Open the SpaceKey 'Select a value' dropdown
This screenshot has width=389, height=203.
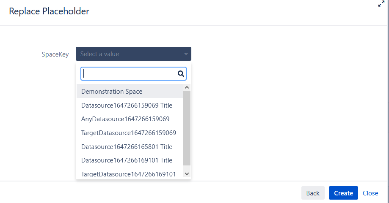tap(129, 54)
